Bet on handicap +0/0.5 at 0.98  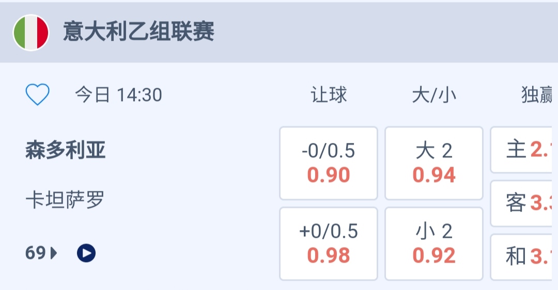(329, 244)
